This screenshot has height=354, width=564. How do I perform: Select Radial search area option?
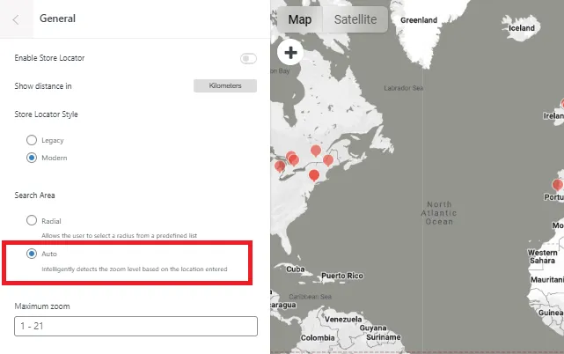32,221
